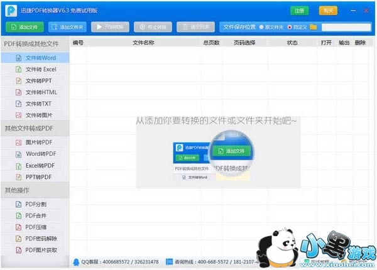Click the 文件名称 column header
This screenshot has width=377, height=270.
point(143,43)
